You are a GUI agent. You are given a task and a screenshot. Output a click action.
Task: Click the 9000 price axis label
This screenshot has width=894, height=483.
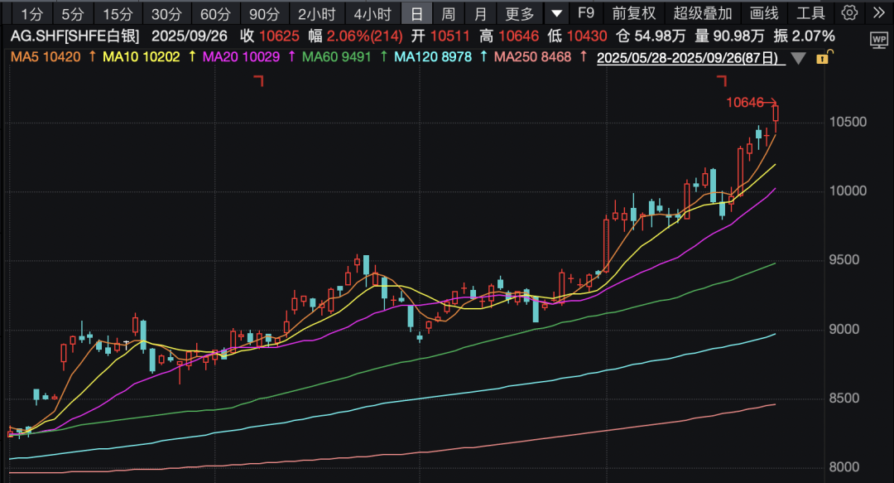pos(844,330)
